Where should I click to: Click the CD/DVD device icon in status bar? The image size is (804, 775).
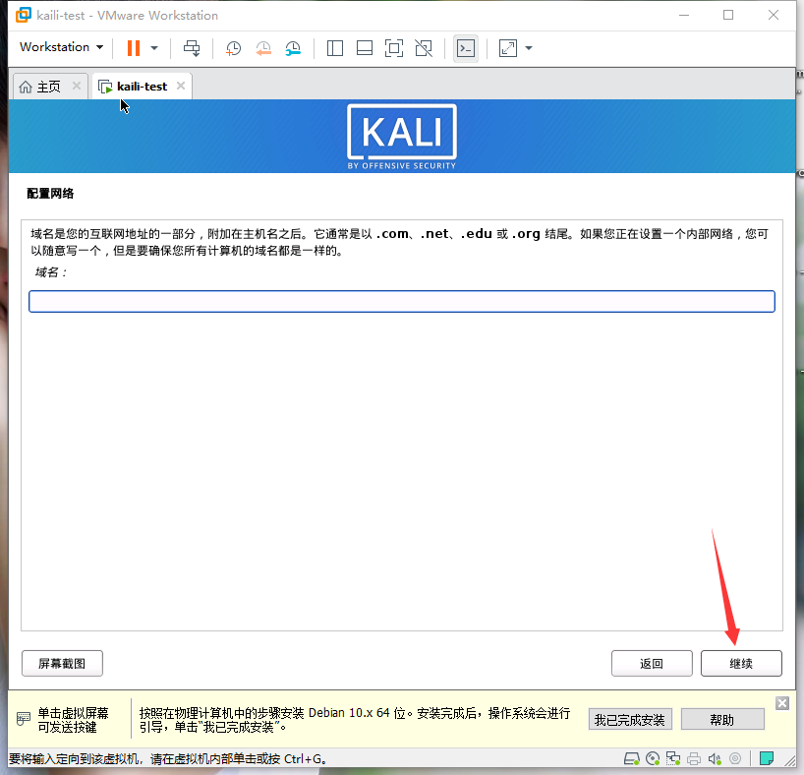coord(652,758)
